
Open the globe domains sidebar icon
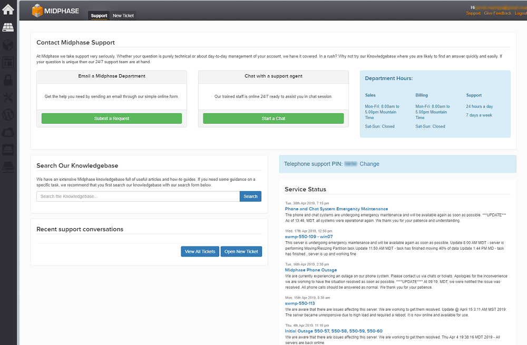(8, 45)
